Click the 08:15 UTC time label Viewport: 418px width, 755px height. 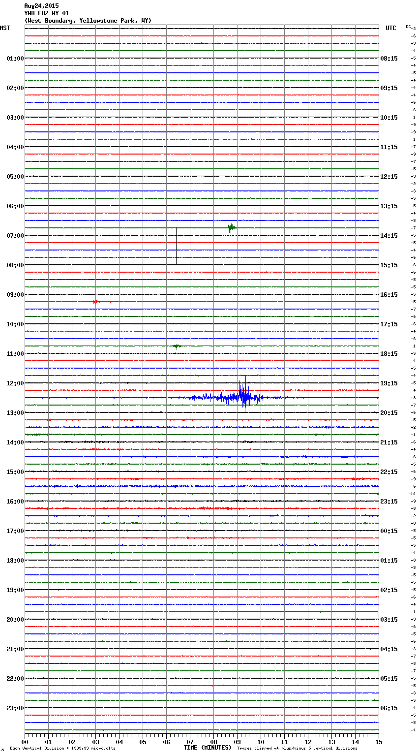coord(389,58)
